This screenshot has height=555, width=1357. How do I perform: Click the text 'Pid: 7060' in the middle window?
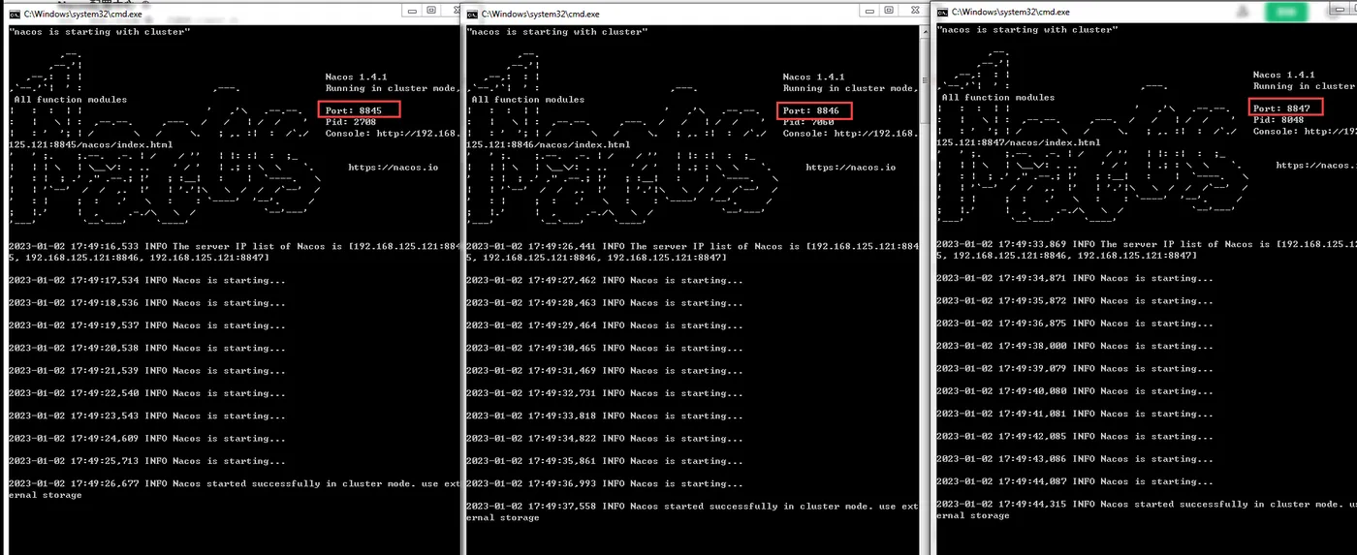[807, 122]
